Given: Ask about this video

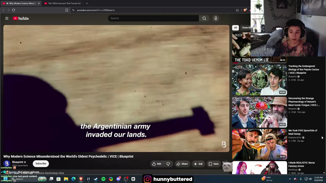Looking at the screenshot, I should click(198, 164).
